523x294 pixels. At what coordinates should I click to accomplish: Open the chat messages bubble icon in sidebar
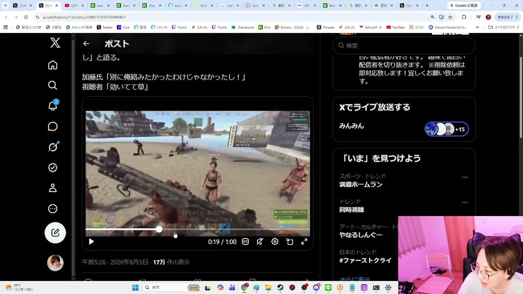[x=53, y=127]
